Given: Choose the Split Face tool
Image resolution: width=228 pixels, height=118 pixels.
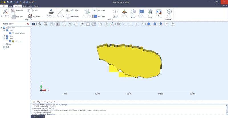Looking at the screenshot, I should [142, 13].
